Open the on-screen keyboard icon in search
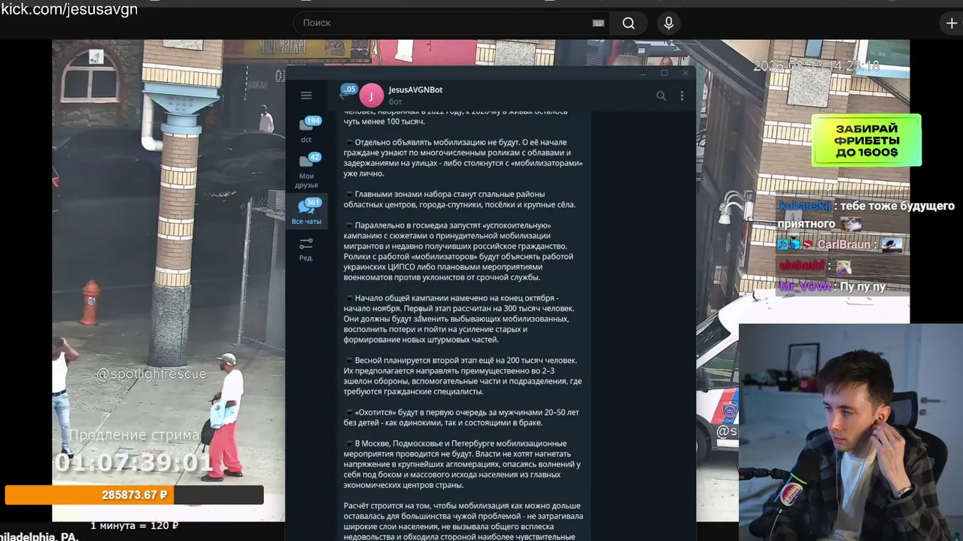 [598, 23]
